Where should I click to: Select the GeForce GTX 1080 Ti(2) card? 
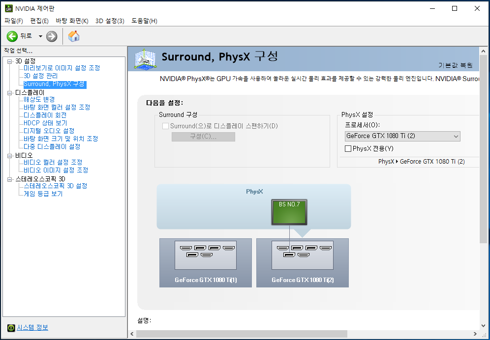303,263
